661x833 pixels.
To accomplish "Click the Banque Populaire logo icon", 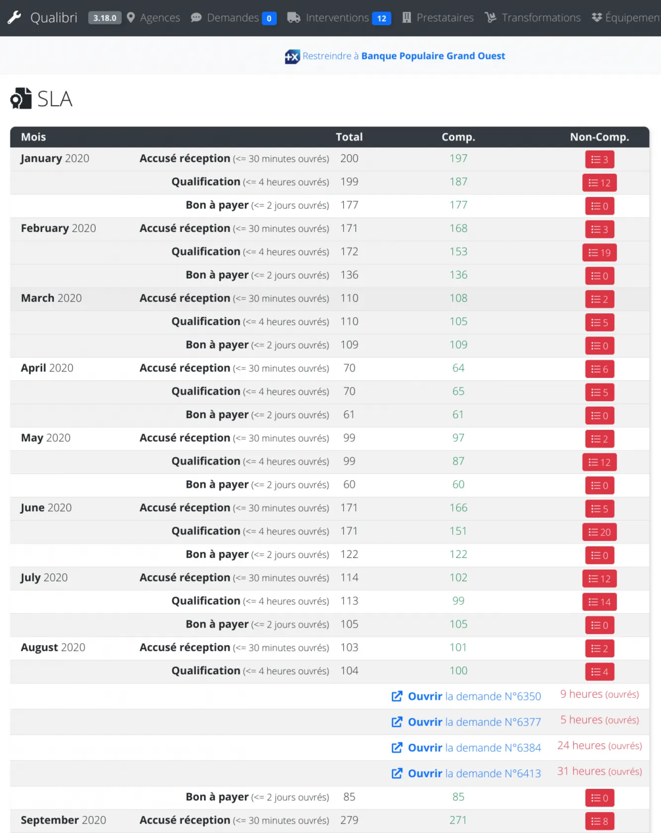I will [x=292, y=57].
